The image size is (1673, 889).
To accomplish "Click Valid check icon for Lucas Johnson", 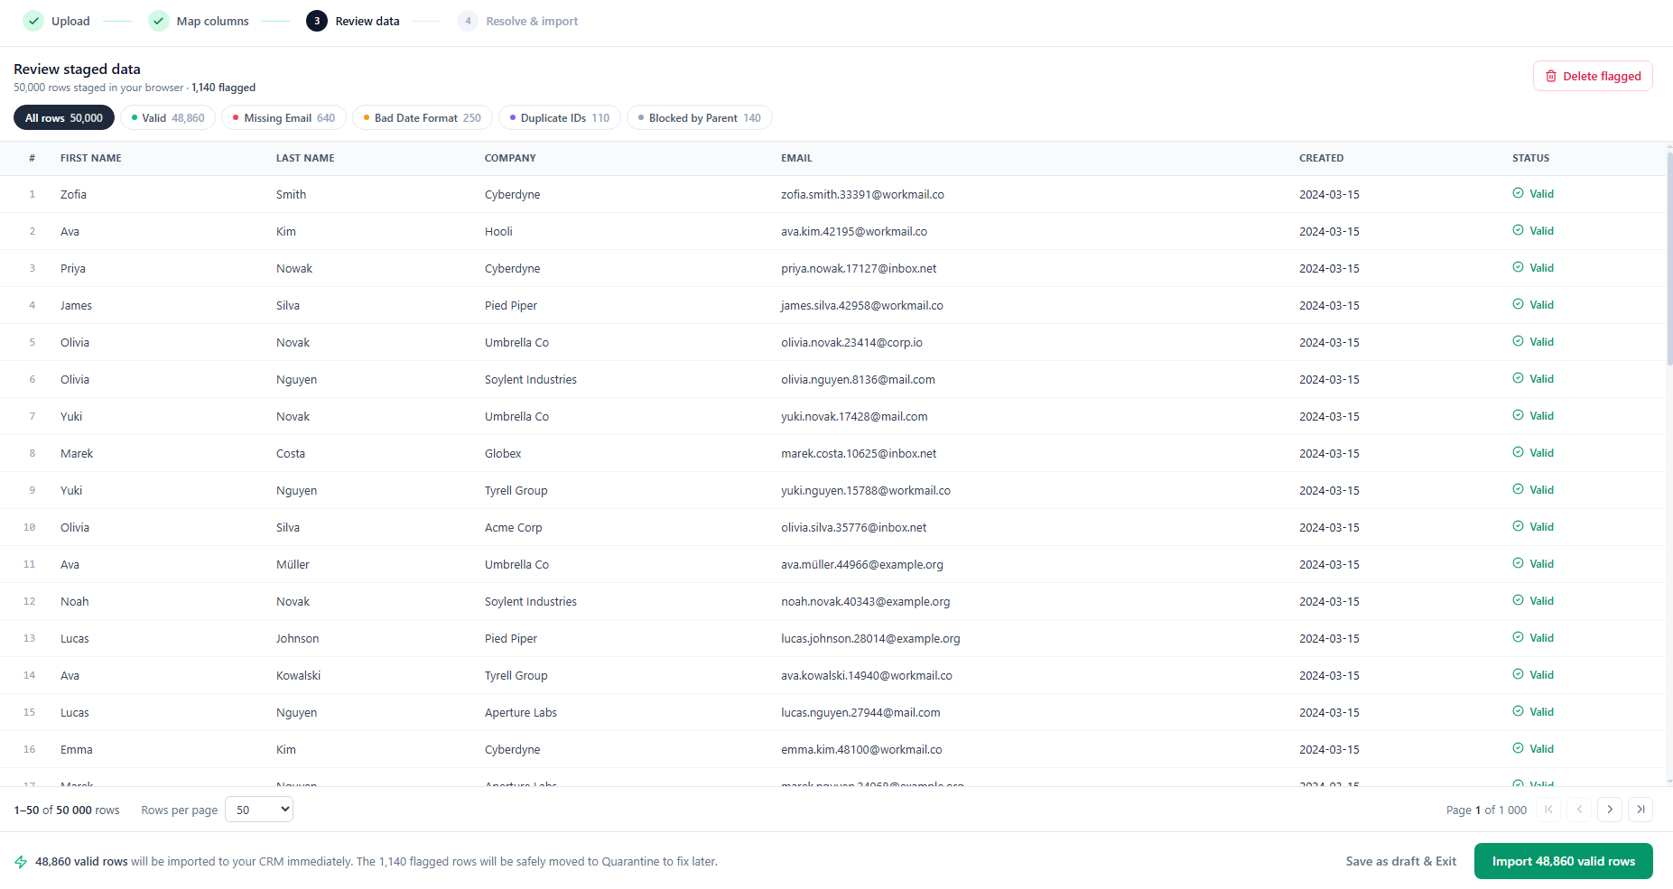I will coord(1518,637).
